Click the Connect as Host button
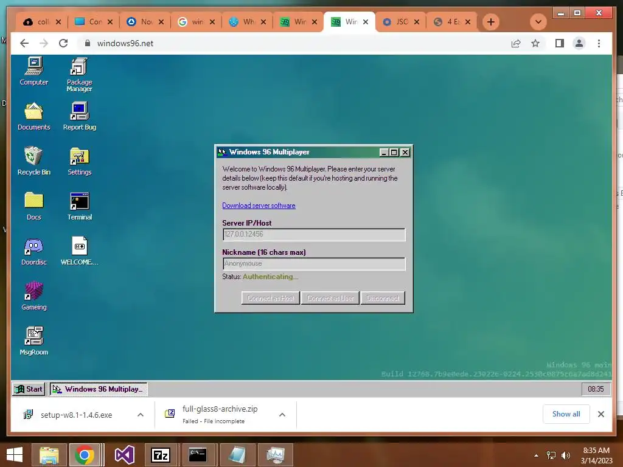623x467 pixels. click(271, 298)
